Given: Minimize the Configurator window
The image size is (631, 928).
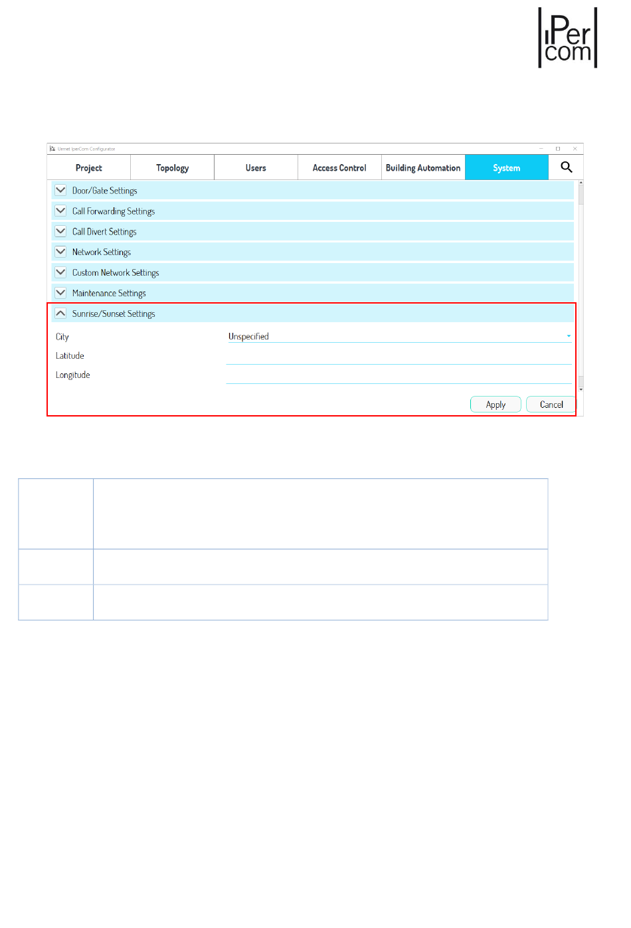Looking at the screenshot, I should click(541, 149).
